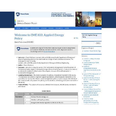Open Lesson 7: Which Comes First link
The height and width of the screenshot is (116, 116).
[x=92, y=91]
